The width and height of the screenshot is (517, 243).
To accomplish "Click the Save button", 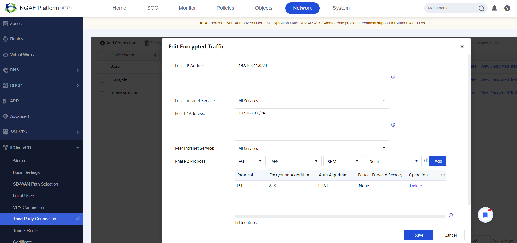I will (x=418, y=235).
